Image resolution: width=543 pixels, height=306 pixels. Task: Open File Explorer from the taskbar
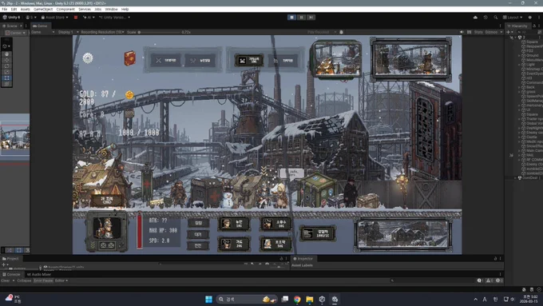(x=309, y=299)
